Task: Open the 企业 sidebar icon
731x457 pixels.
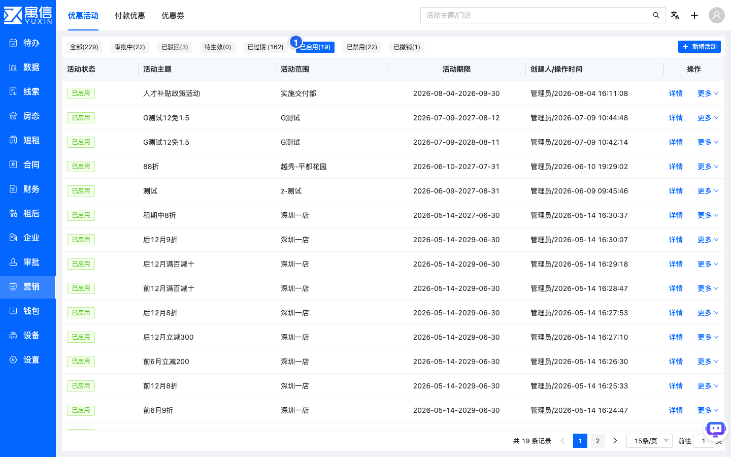Action: pos(13,238)
